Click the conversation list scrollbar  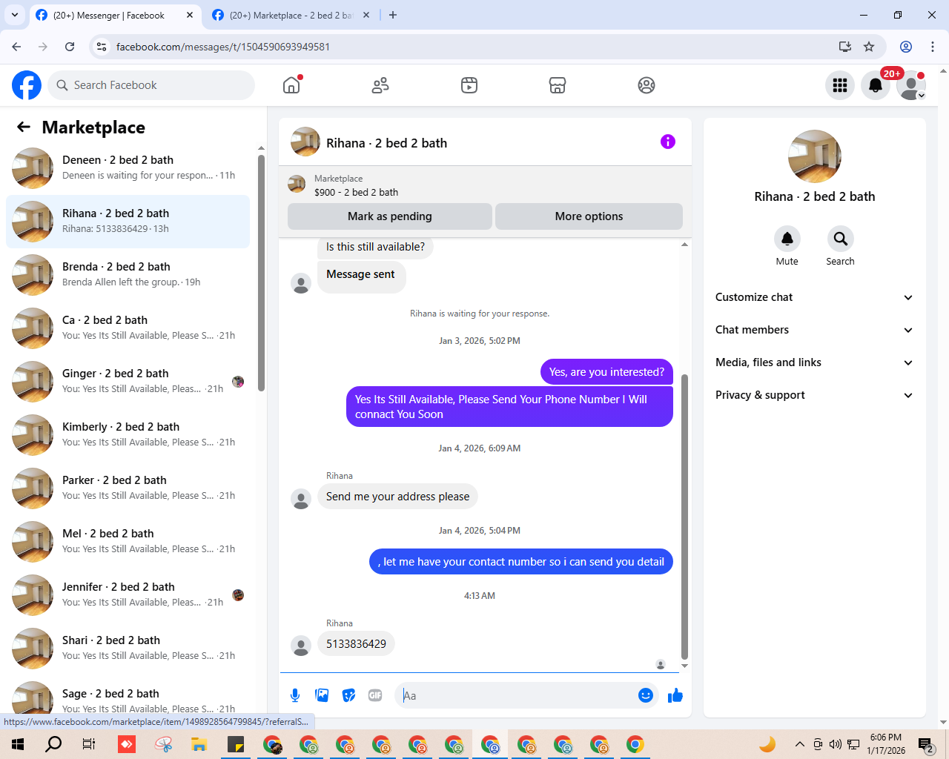pyautogui.click(x=261, y=271)
